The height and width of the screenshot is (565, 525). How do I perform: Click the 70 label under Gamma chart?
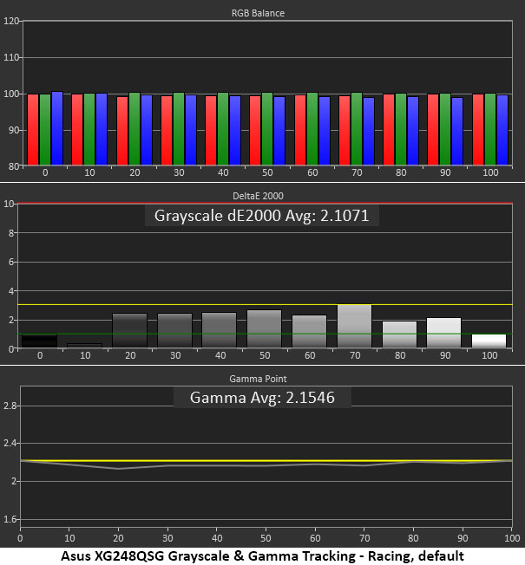tap(364, 538)
